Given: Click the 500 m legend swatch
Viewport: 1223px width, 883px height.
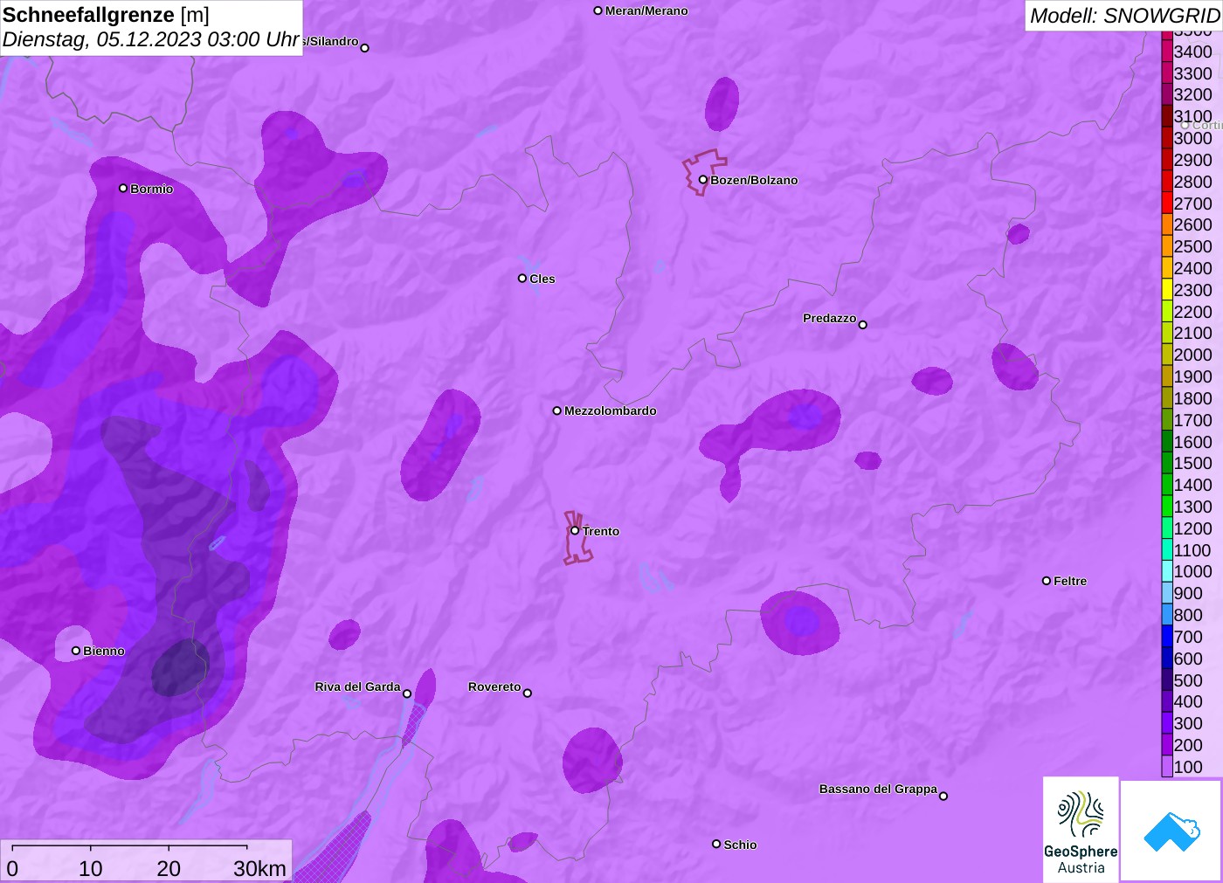Looking at the screenshot, I should click(1167, 680).
